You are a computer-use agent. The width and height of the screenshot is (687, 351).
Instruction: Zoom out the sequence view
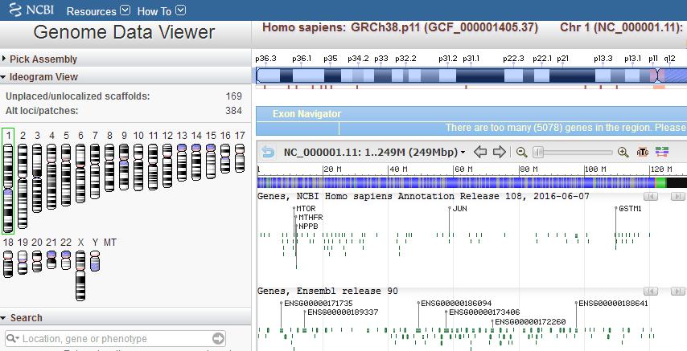click(x=521, y=153)
